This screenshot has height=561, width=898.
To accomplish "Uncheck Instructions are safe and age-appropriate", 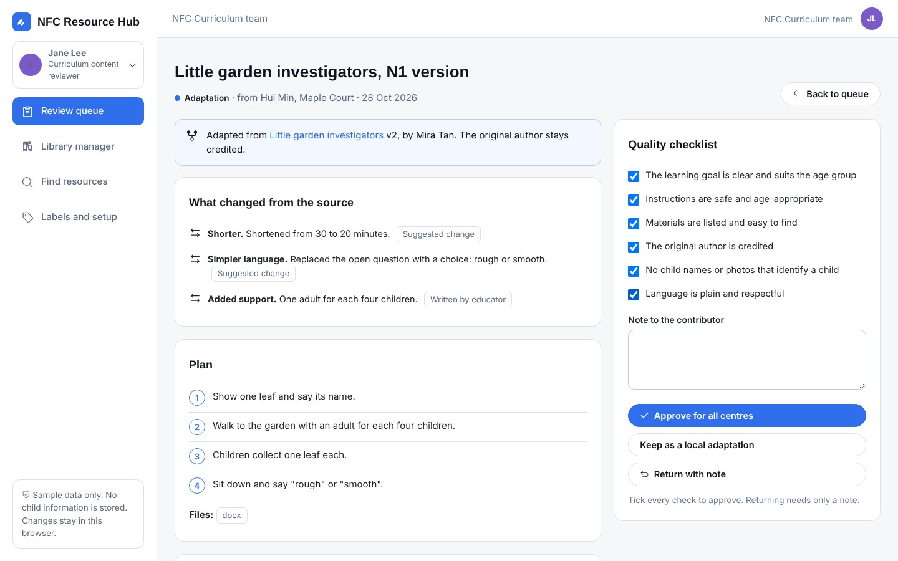I will [x=634, y=200].
